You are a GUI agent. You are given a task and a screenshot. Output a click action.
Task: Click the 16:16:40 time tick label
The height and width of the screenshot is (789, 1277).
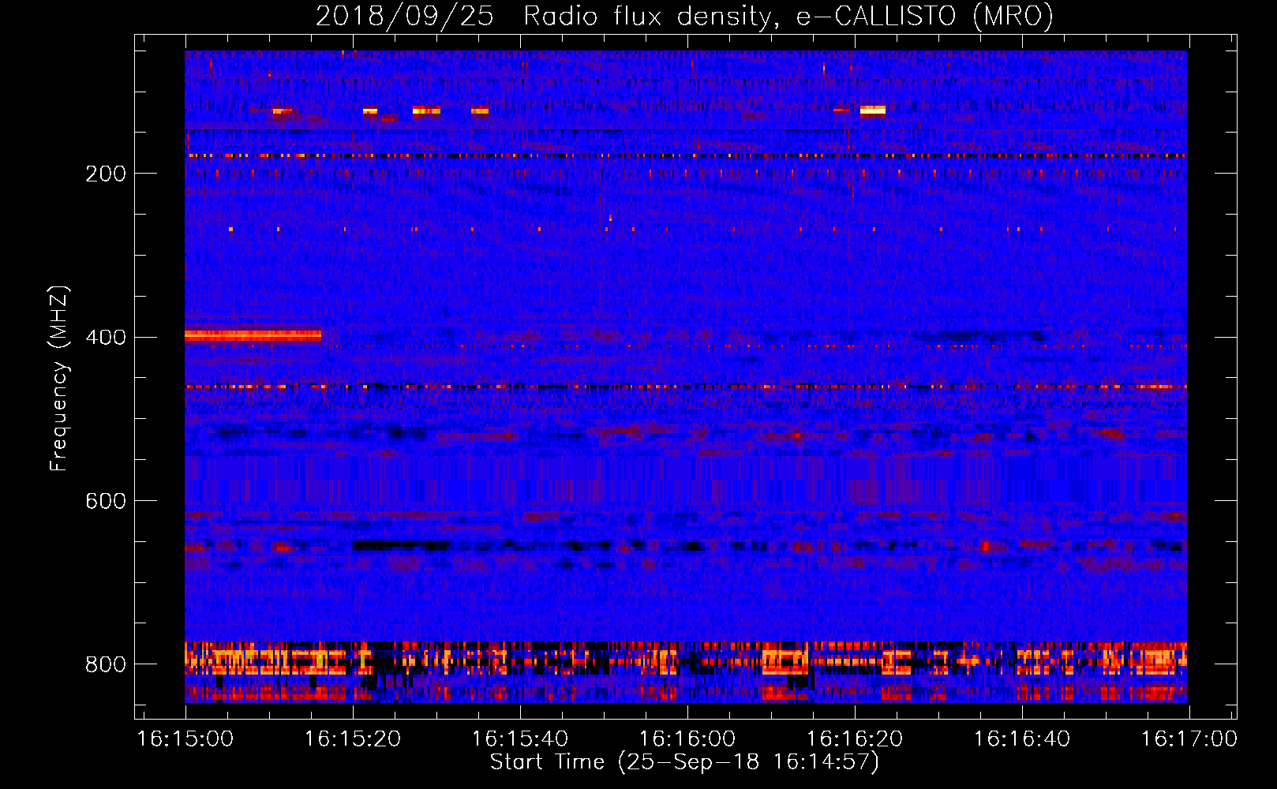tap(1022, 739)
